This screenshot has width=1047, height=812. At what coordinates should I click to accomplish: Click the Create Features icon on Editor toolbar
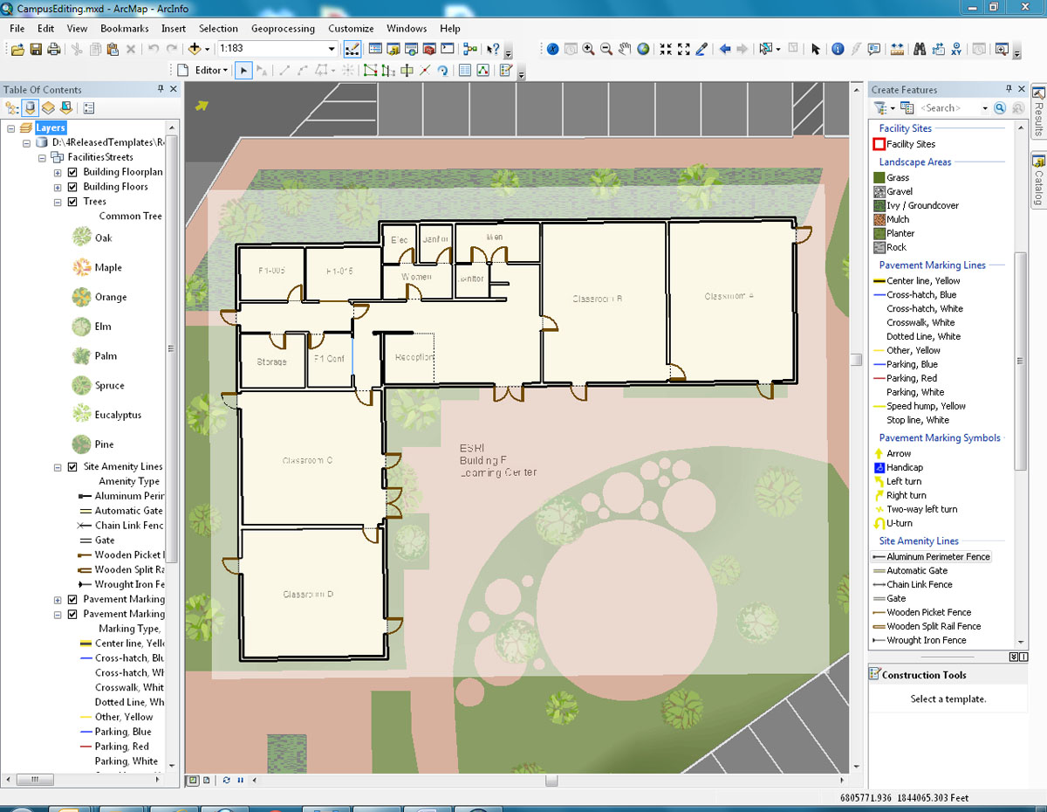pos(505,71)
